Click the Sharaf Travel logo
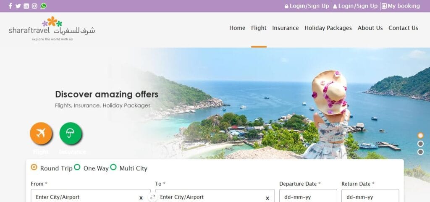The image size is (430, 202). 52,29
